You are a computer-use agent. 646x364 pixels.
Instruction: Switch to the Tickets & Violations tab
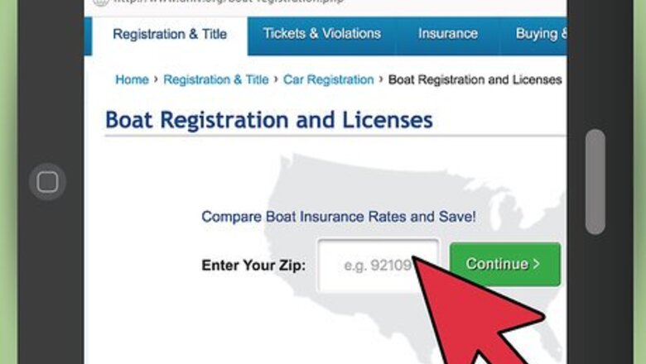[x=321, y=34]
